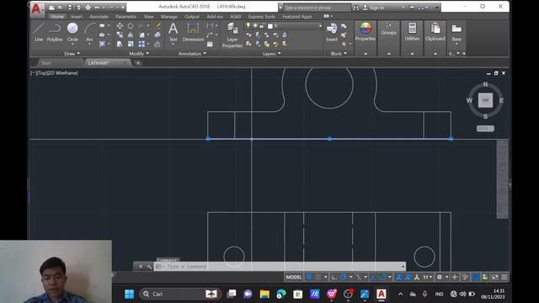Click the Base view icon
The height and width of the screenshot is (303, 539).
[x=456, y=32]
